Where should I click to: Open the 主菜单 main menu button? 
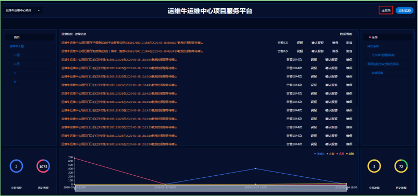(386, 10)
